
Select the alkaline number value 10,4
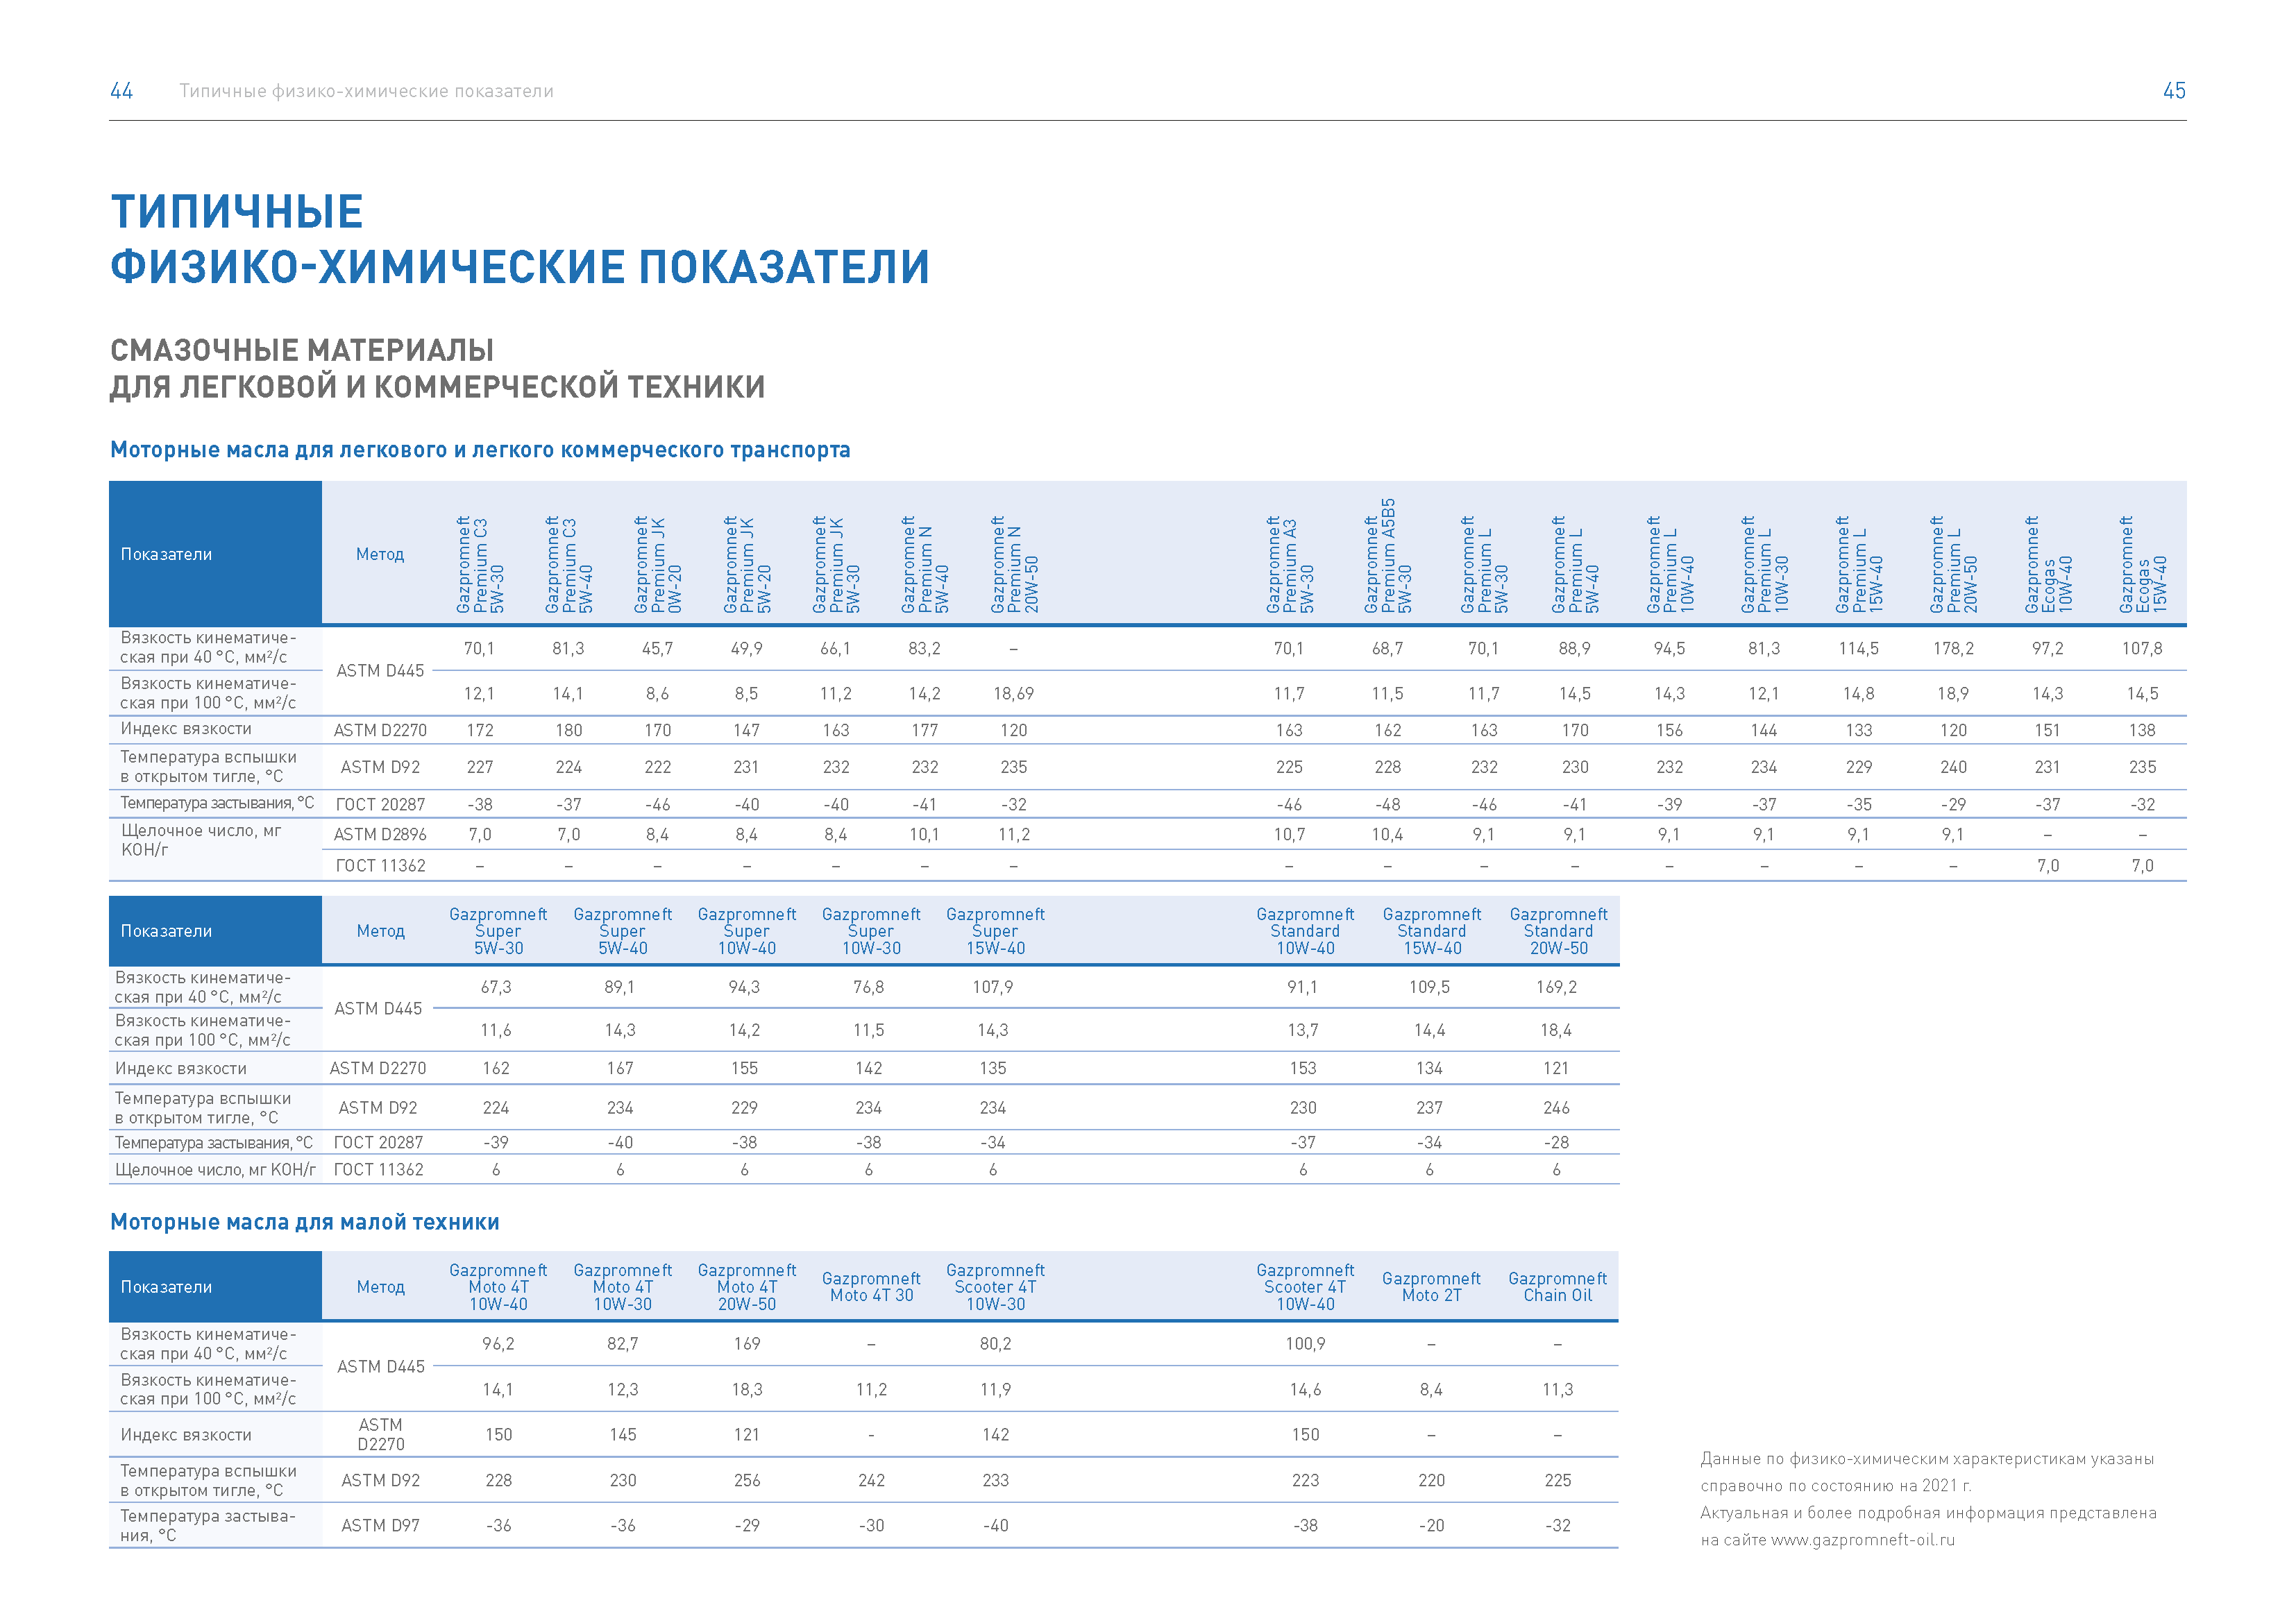click(x=1387, y=834)
